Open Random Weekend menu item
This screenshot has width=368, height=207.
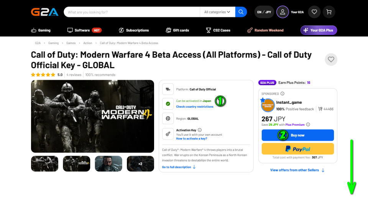(x=265, y=30)
